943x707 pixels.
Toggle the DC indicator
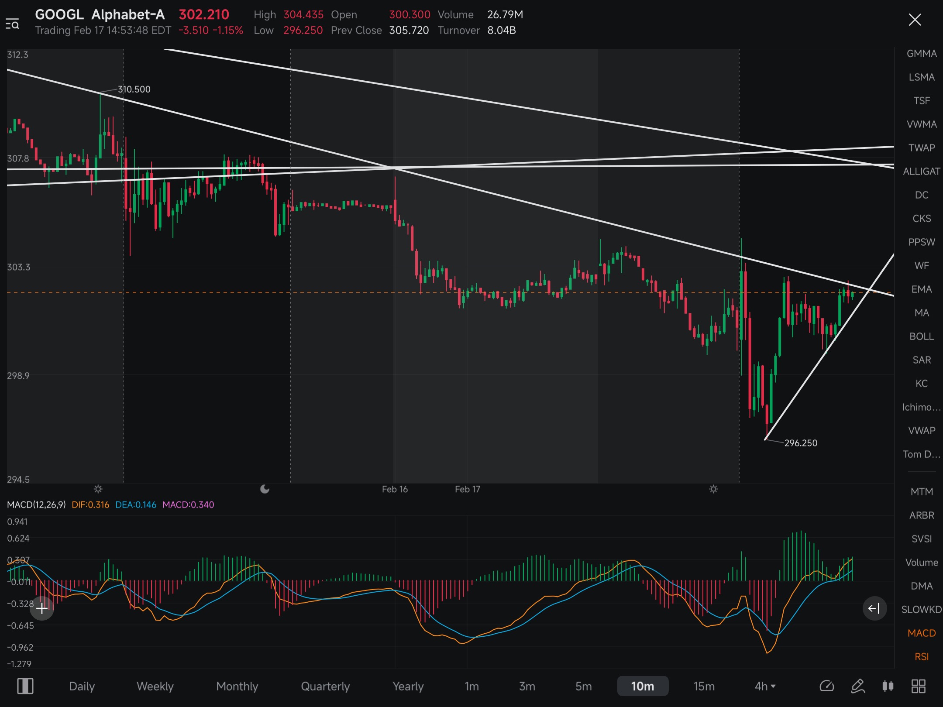[922, 195]
